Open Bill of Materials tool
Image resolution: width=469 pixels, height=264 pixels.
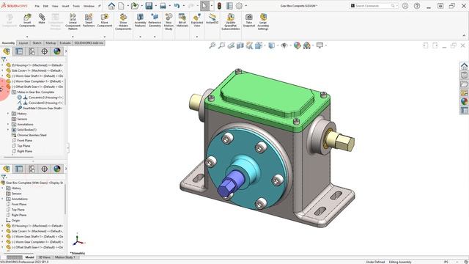coord(182,21)
